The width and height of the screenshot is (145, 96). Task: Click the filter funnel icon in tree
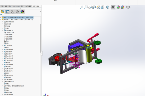click(x=1, y=15)
